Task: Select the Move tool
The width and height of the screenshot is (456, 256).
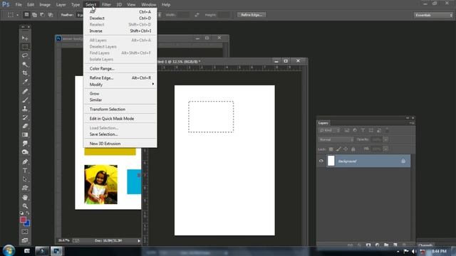Action: [25, 38]
